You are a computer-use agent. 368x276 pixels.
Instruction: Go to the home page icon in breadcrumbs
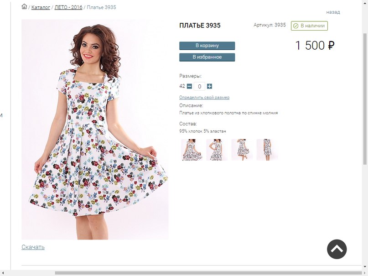[24, 6]
